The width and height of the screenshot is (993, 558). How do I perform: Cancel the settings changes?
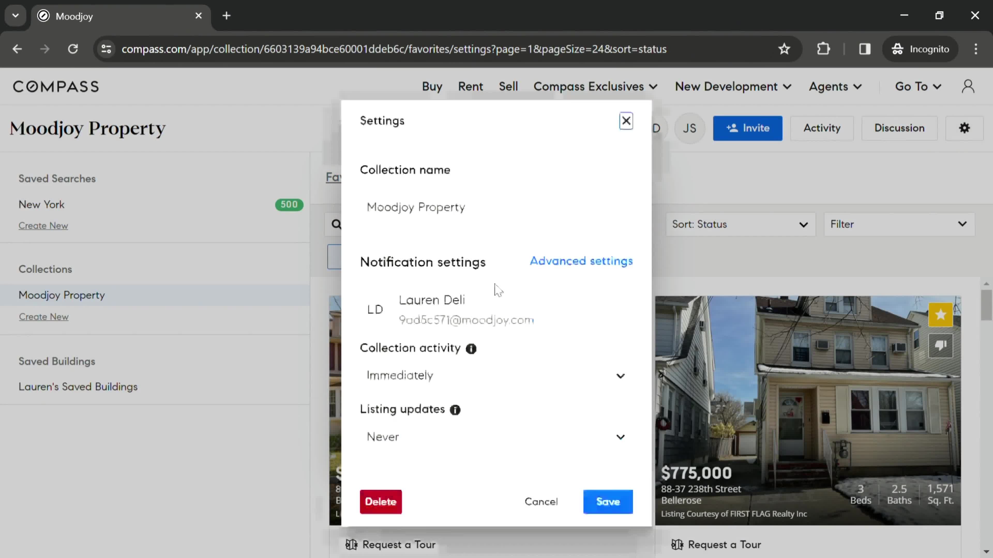pos(541,502)
